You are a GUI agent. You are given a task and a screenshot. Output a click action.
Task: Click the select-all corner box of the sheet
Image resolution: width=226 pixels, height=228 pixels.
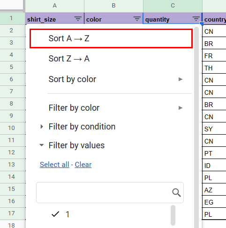point(12,5)
